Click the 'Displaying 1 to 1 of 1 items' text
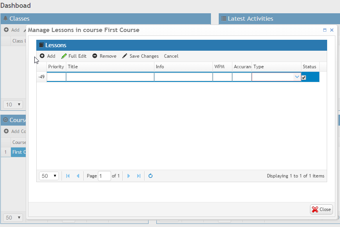Screen dimensions: 340x227 point(296,176)
